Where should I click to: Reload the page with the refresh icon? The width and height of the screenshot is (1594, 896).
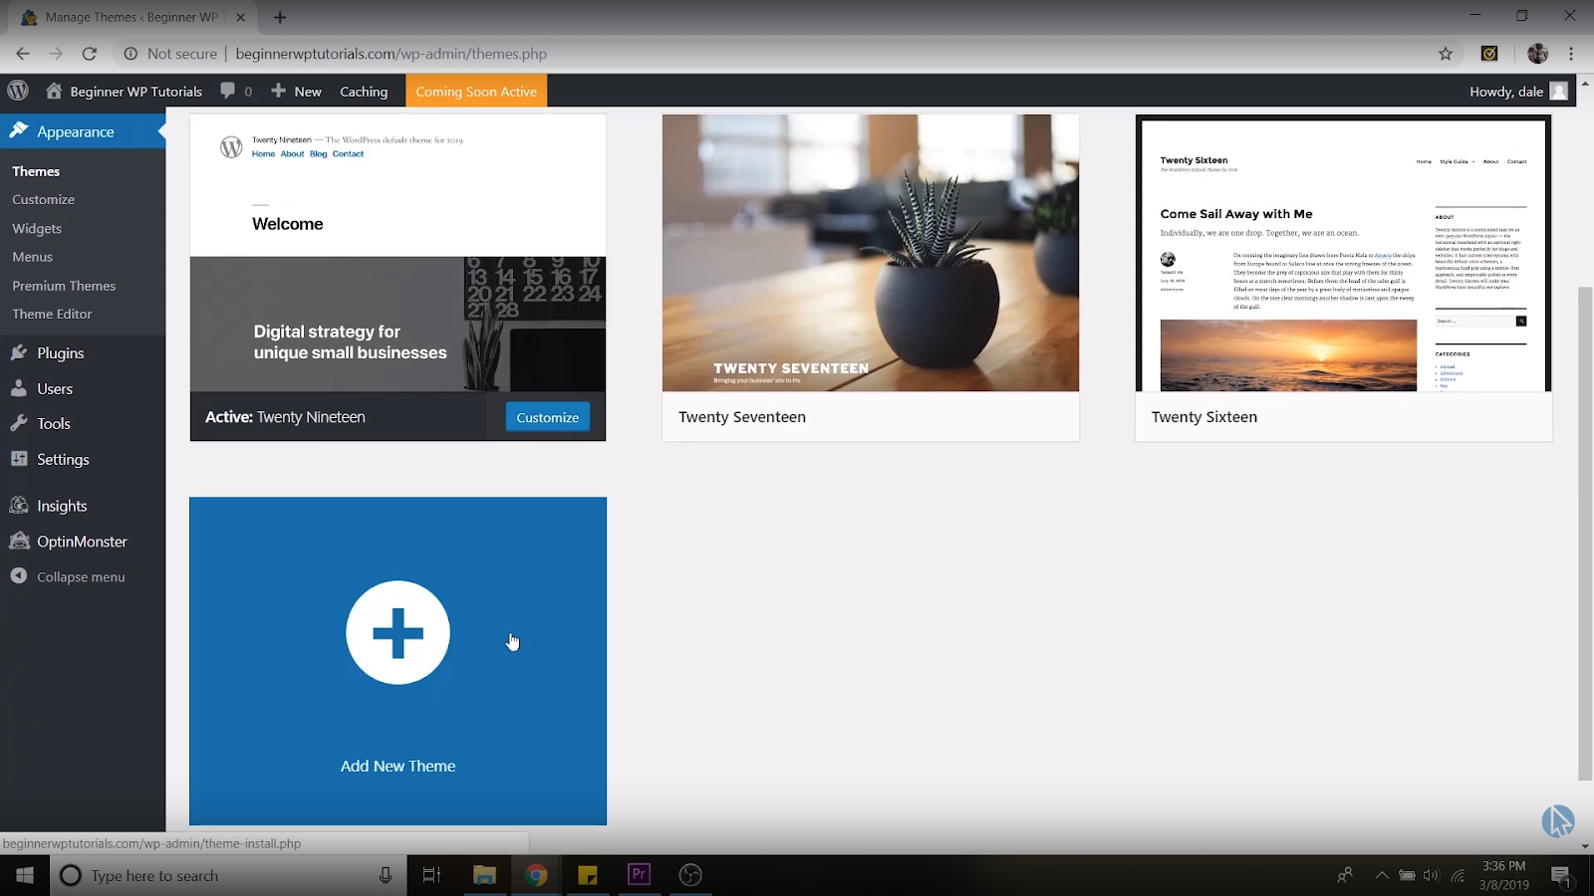(90, 54)
